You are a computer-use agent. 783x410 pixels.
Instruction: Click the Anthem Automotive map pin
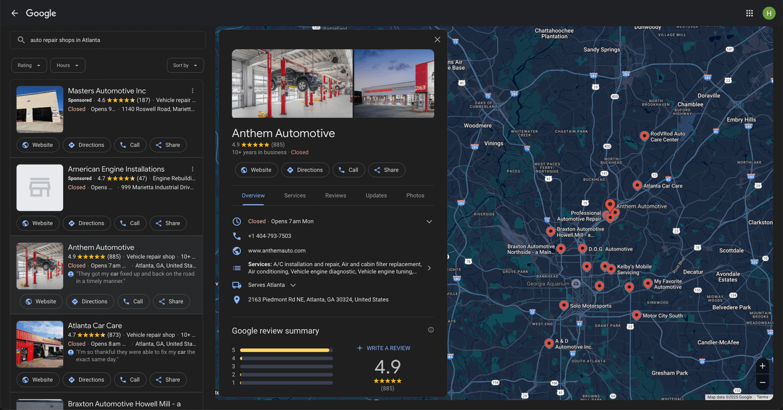click(610, 204)
